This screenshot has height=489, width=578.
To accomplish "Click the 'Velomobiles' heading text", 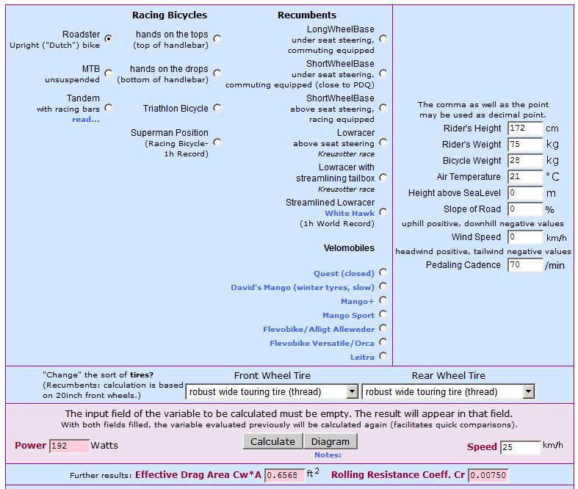I will coord(349,248).
